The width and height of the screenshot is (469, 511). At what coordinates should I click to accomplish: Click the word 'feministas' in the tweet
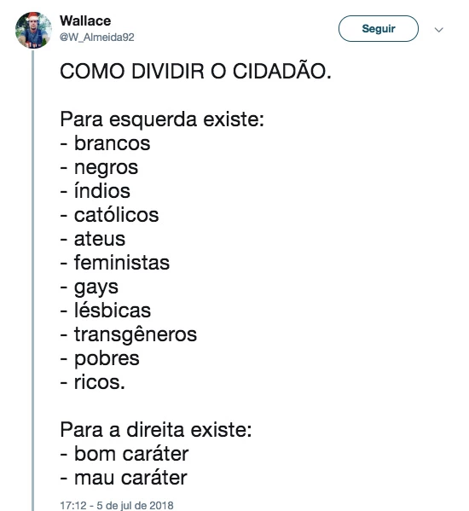121,263
